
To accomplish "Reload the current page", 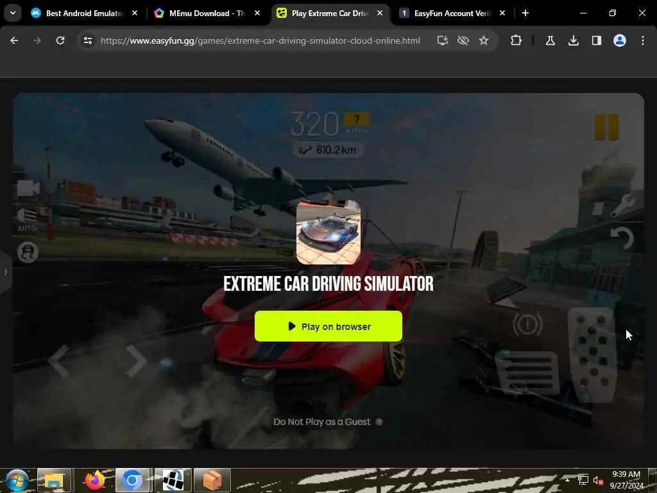I will [60, 40].
